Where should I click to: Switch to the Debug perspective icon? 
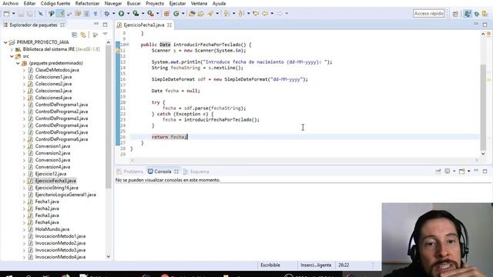pos(477,14)
